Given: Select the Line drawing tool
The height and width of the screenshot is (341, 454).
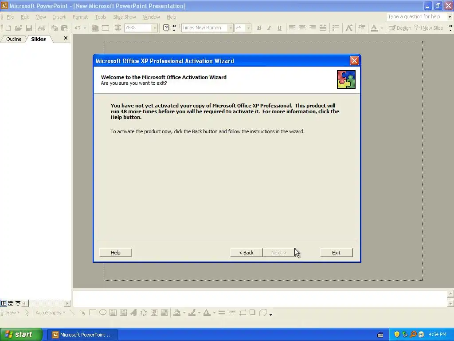Looking at the screenshot, I should point(72,313).
